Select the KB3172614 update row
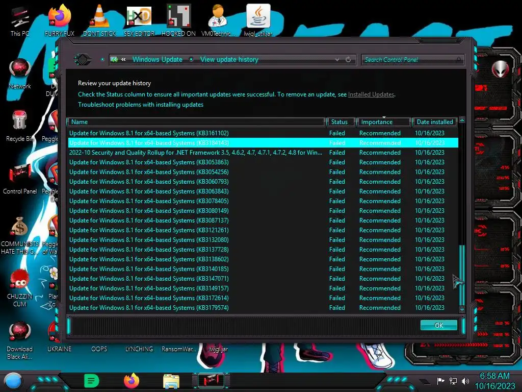The image size is (522, 392). point(263,298)
